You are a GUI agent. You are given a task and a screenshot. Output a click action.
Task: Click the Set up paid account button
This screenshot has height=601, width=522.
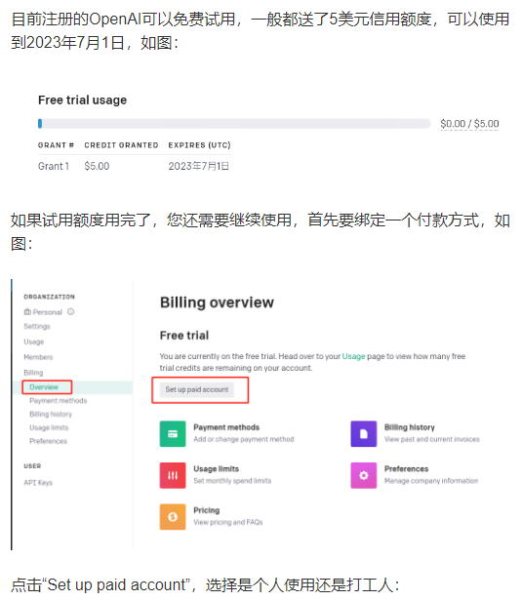[197, 389]
